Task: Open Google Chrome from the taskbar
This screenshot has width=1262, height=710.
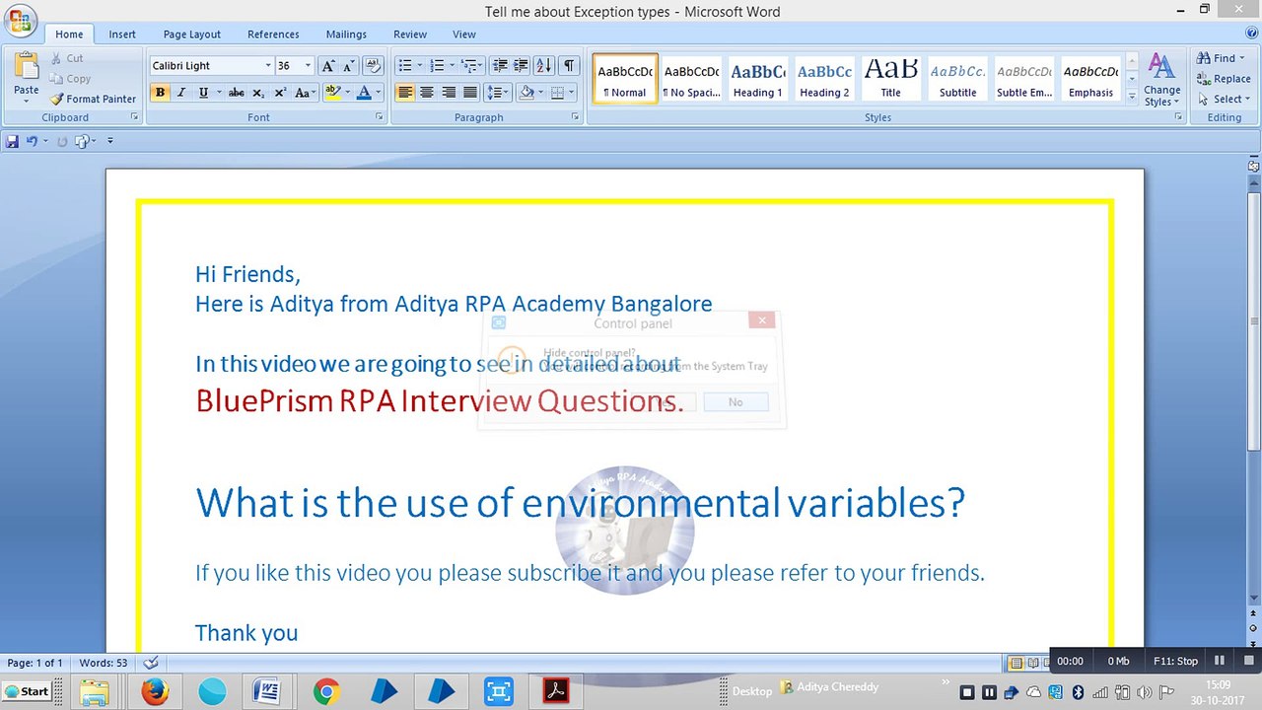Action: pos(326,692)
